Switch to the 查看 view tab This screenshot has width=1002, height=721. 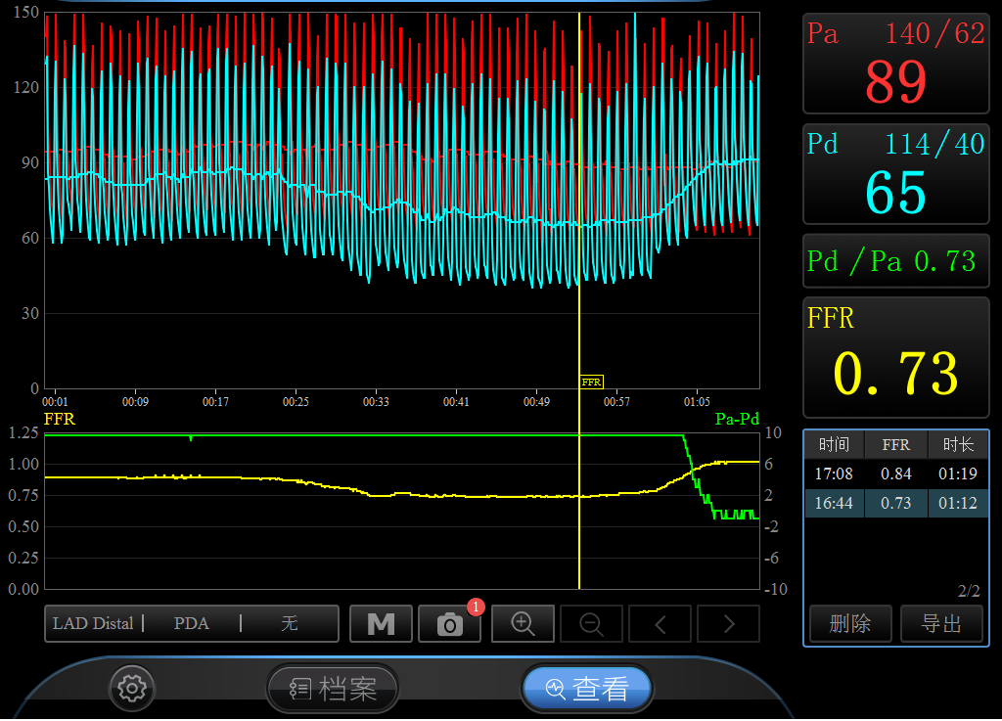587,689
